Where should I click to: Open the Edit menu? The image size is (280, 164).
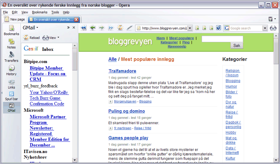point(15,12)
